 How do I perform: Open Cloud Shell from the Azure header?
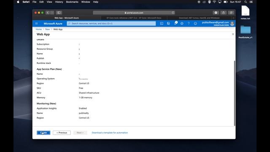(162, 24)
